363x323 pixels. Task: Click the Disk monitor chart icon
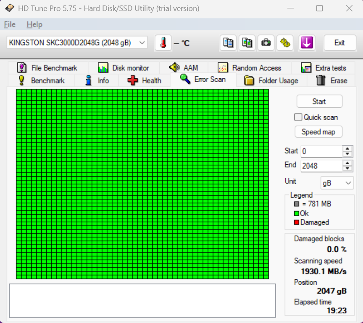[x=103, y=68]
